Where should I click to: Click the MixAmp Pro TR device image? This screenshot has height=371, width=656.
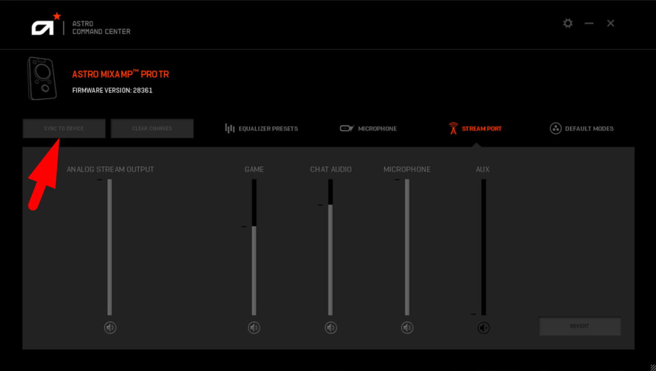(42, 78)
